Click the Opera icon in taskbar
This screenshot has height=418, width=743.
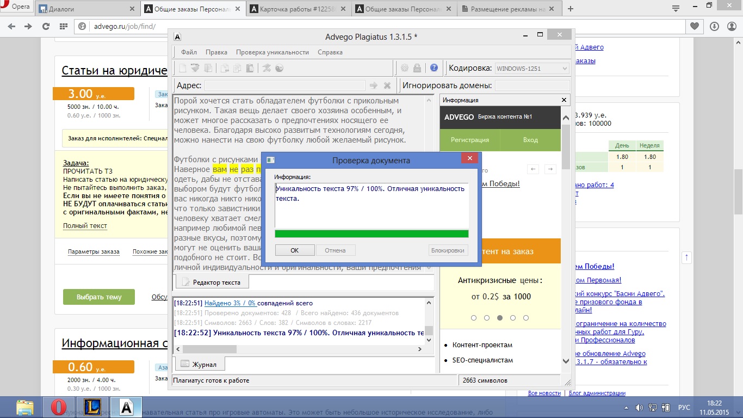click(x=59, y=407)
